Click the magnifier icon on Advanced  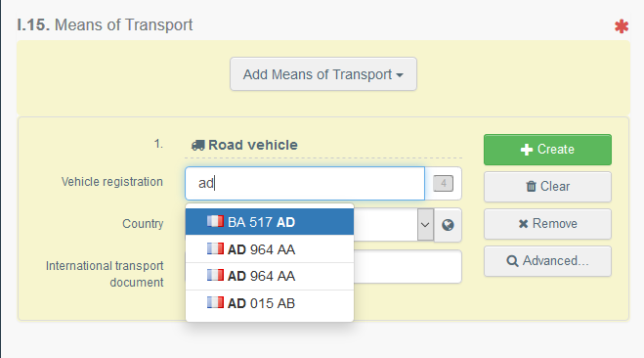point(512,261)
